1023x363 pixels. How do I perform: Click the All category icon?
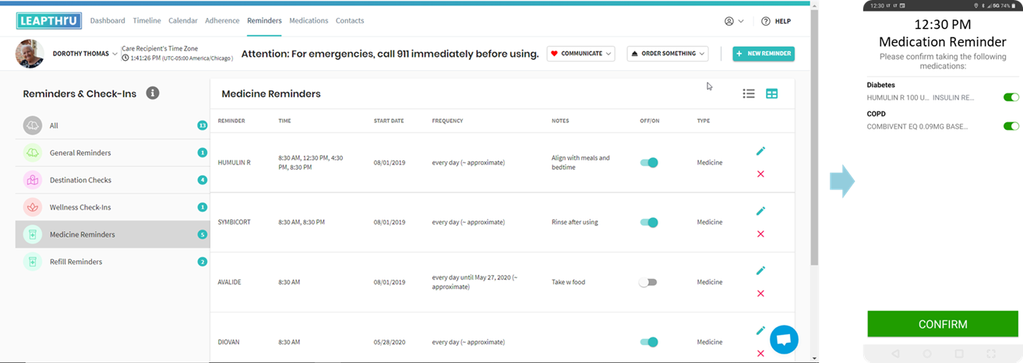tap(32, 125)
